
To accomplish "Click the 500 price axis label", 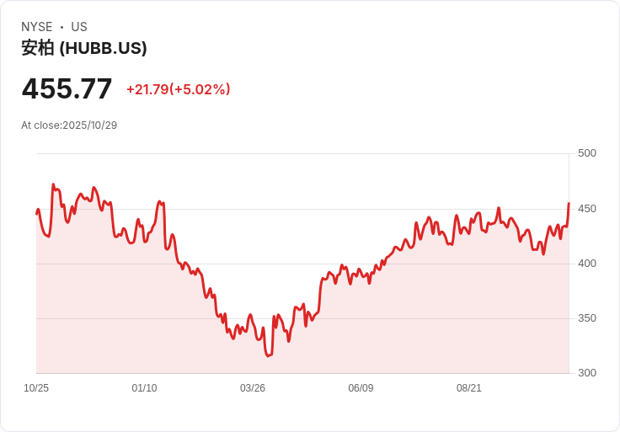I will coord(586,153).
